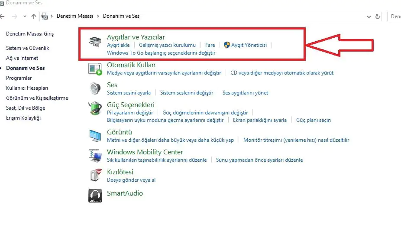Select Donanım ve Ses in the breadcrumb
Image resolution: width=401 pixels, height=245 pixels.
click(121, 16)
